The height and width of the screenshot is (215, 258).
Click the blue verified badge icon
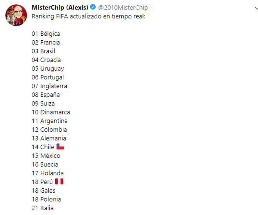(93, 7)
